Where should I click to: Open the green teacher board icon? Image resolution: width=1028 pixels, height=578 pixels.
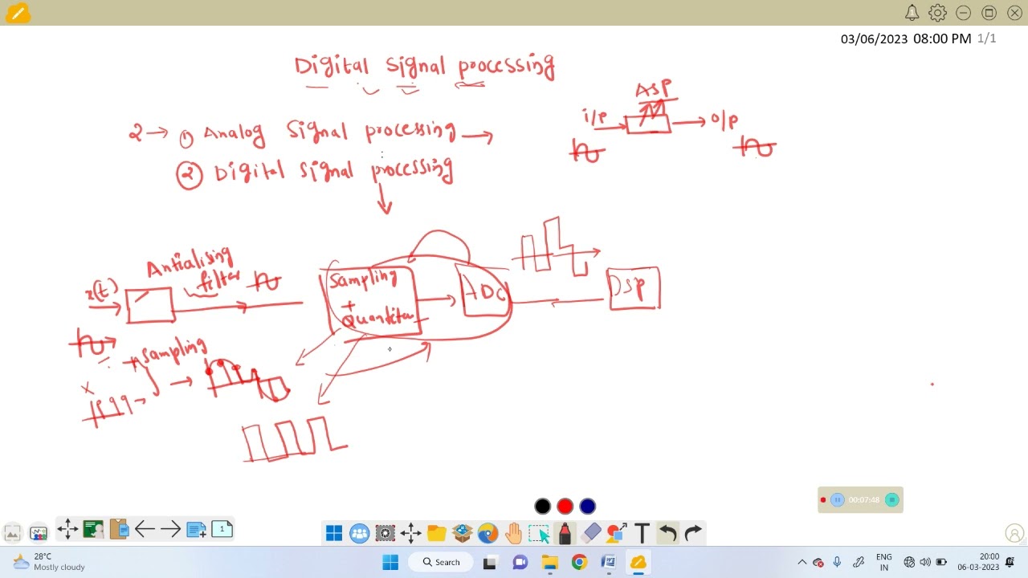pos(93,529)
